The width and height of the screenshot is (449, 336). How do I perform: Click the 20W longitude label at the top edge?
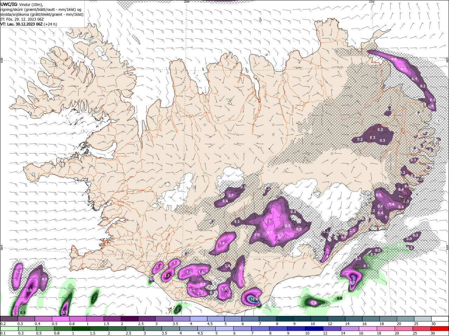(x=187, y=2)
